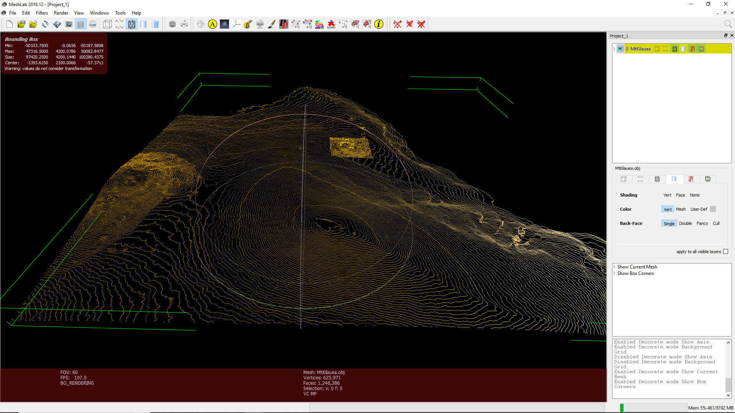735x413 pixels.
Task: Open the View menu
Action: tap(79, 13)
